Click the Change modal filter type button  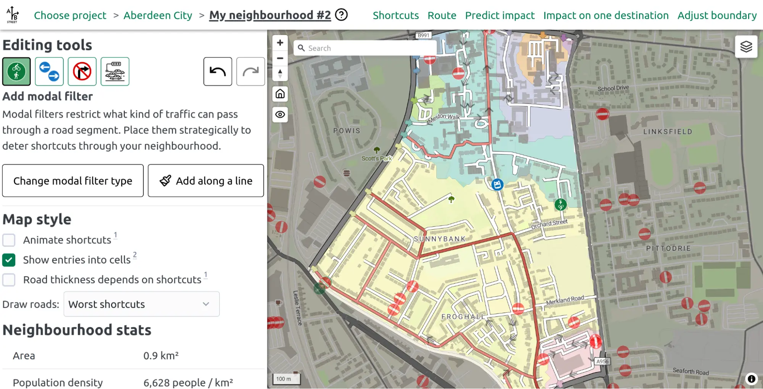coord(73,180)
